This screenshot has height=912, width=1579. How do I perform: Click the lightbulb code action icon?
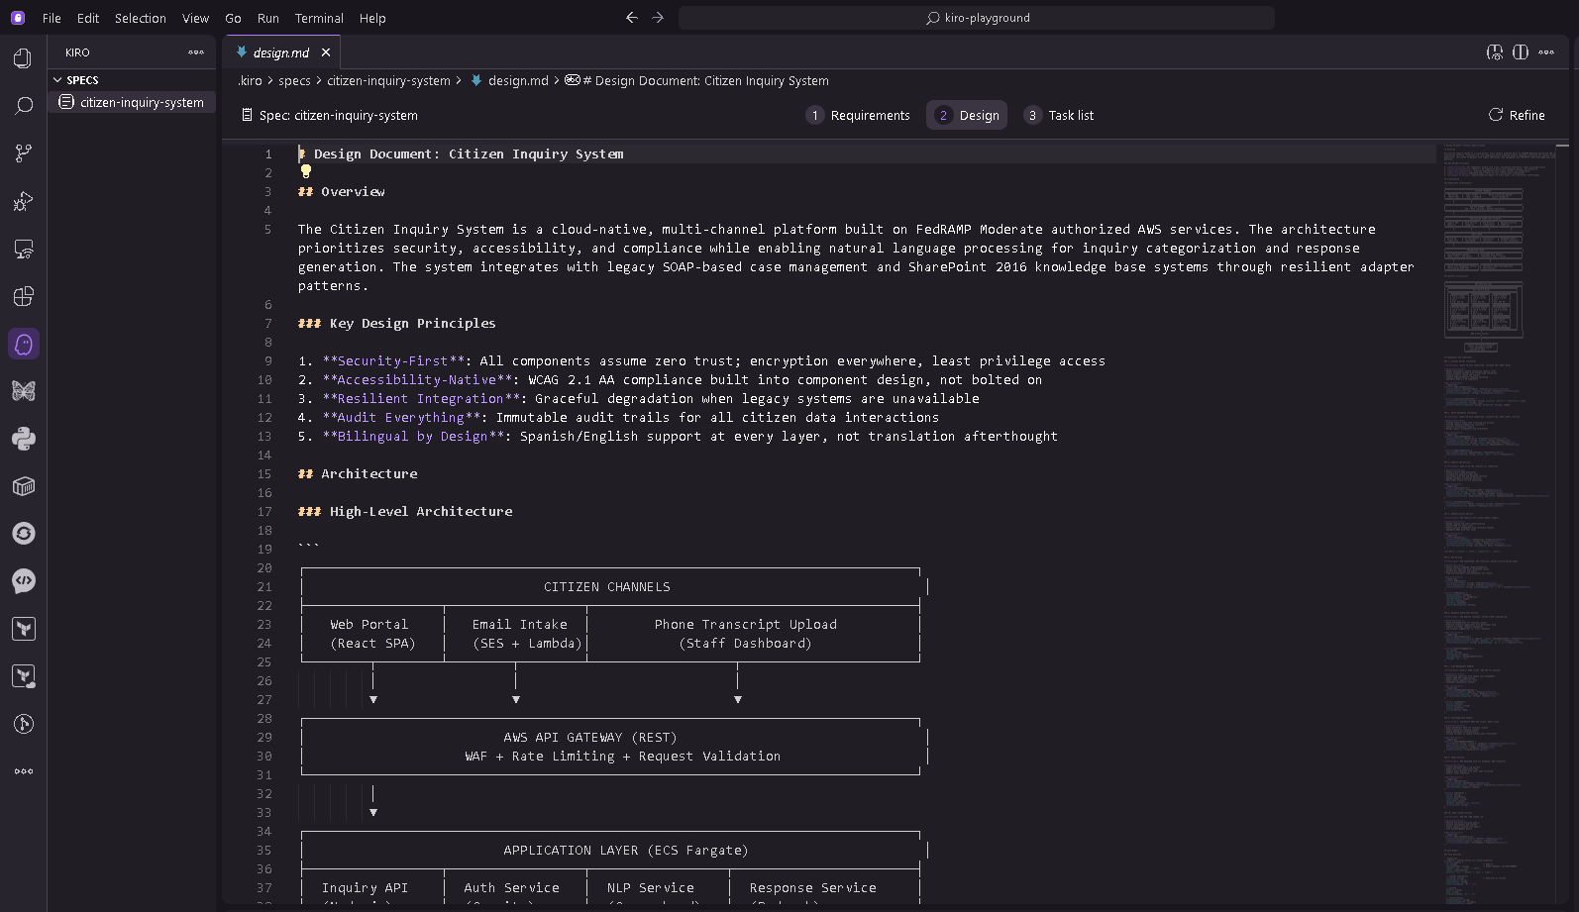[306, 172]
